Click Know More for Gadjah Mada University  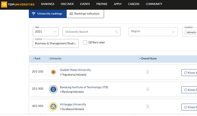(x=189, y=73)
